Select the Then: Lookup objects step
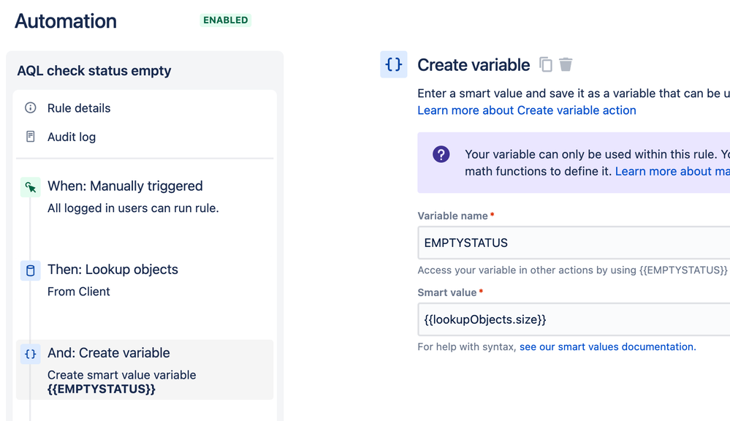Screen dimensions: 730x421 113,270
